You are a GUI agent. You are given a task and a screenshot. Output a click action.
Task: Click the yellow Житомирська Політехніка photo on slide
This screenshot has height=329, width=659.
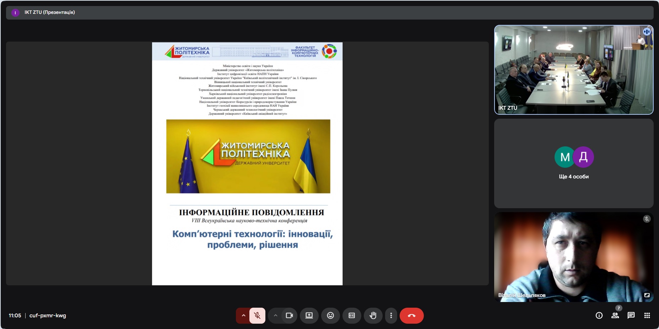click(248, 156)
